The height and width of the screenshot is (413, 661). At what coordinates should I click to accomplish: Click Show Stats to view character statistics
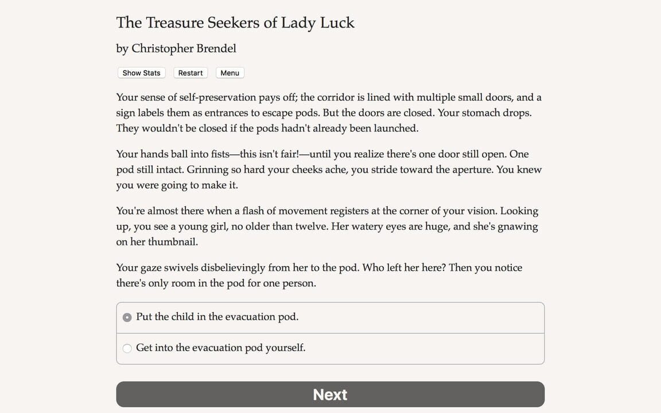point(141,72)
